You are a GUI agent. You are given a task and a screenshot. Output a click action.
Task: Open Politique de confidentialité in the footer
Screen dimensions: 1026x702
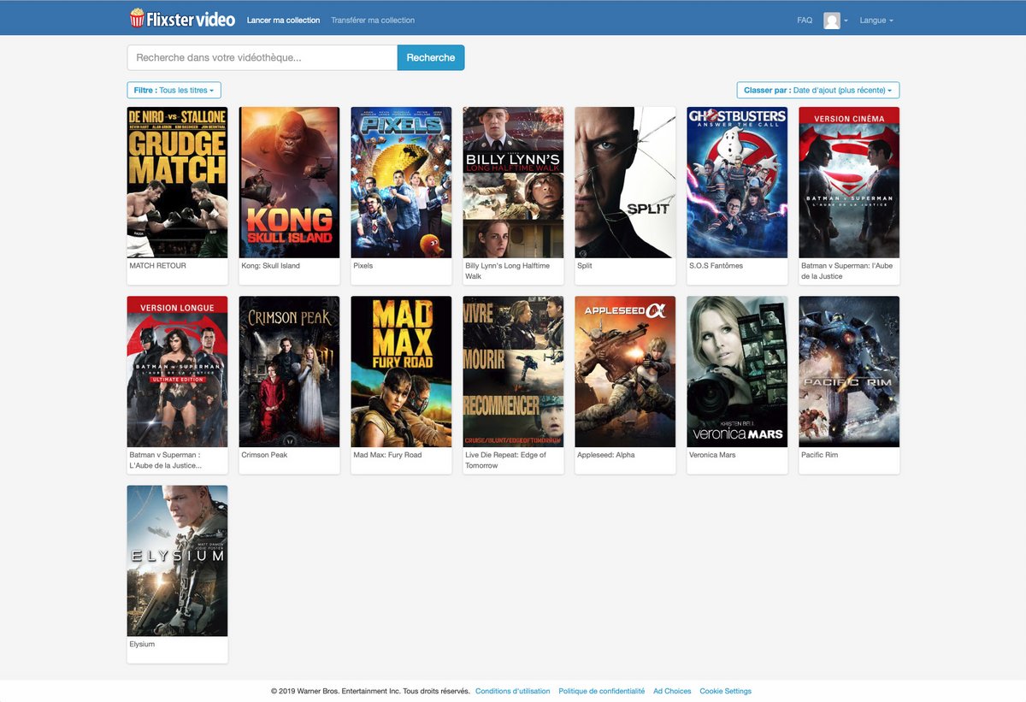(x=601, y=691)
